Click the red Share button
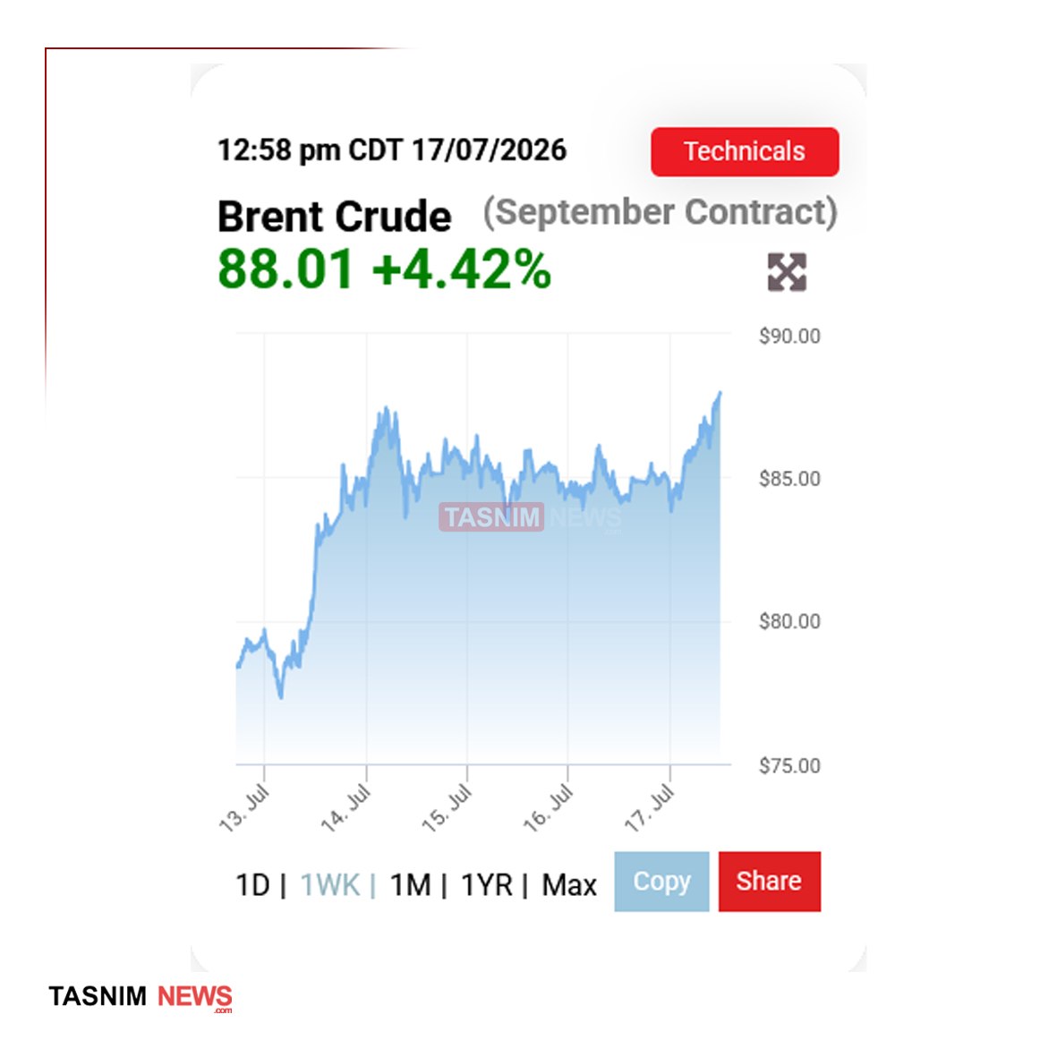This screenshot has width=1057, height=1057. pyautogui.click(x=769, y=882)
